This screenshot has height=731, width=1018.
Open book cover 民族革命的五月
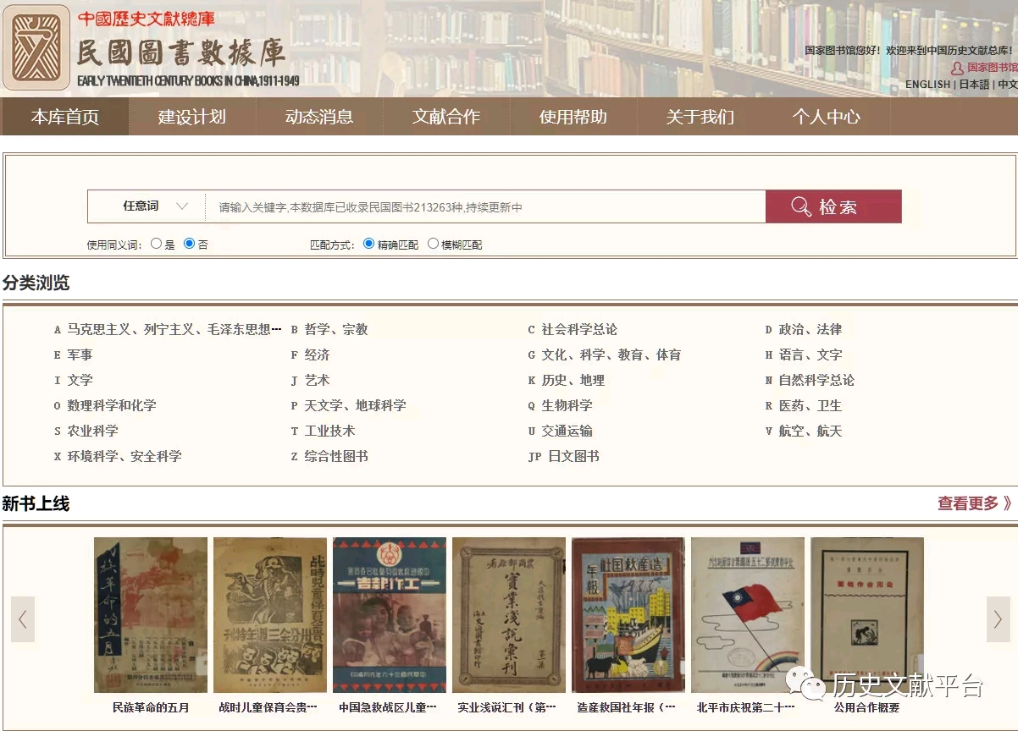click(151, 615)
